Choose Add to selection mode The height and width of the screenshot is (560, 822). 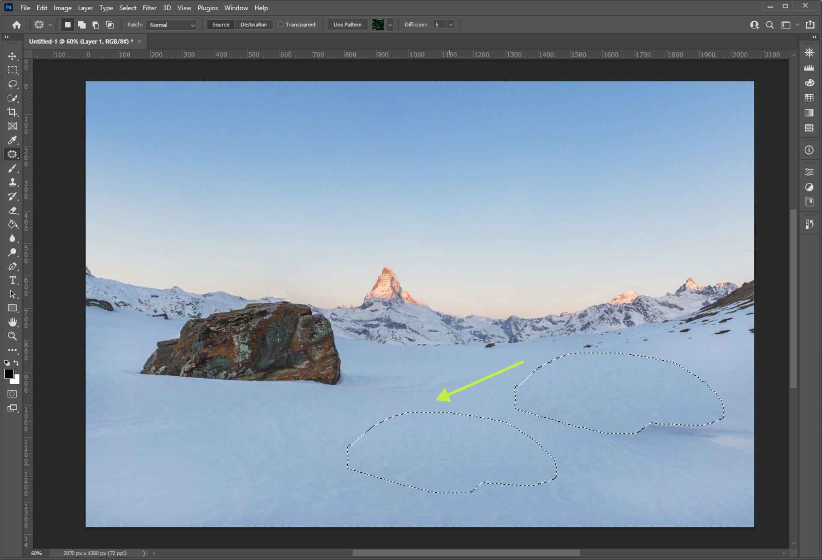click(81, 25)
